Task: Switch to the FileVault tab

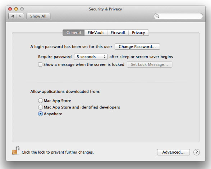Action: 96,33
